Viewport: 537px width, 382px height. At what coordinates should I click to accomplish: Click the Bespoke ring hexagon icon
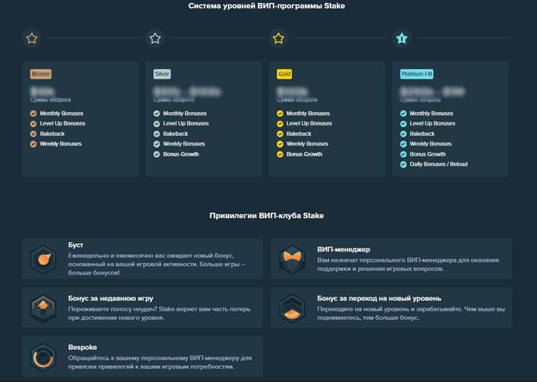[43, 357]
